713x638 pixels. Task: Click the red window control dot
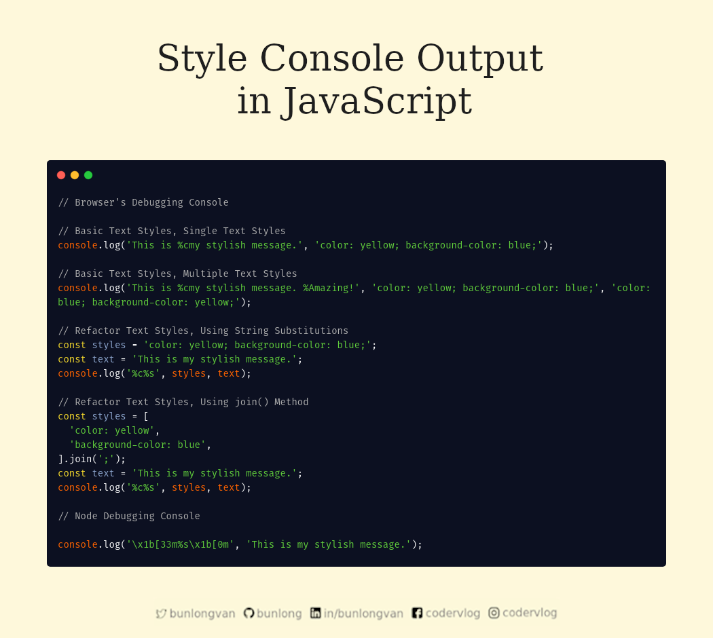[x=61, y=174]
